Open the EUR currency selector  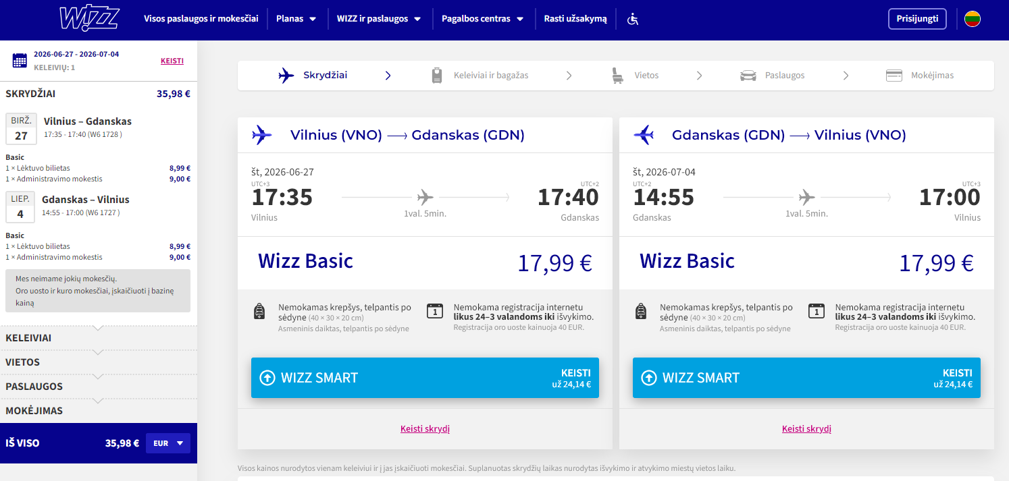(x=168, y=443)
